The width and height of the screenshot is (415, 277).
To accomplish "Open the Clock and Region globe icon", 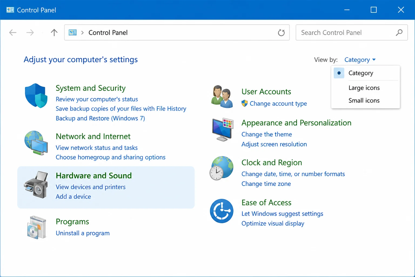I will [x=222, y=168].
